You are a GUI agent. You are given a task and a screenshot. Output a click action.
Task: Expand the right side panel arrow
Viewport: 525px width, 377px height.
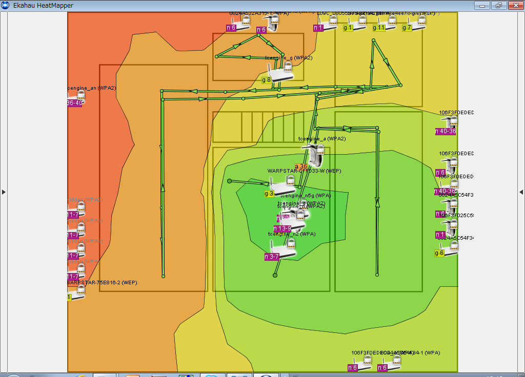(x=521, y=192)
